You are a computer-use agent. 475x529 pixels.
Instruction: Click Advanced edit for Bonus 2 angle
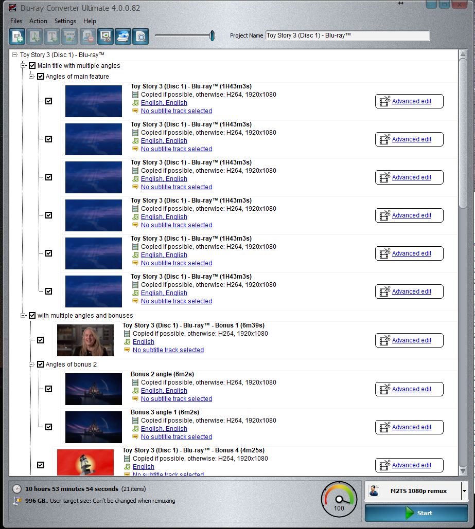click(409, 389)
